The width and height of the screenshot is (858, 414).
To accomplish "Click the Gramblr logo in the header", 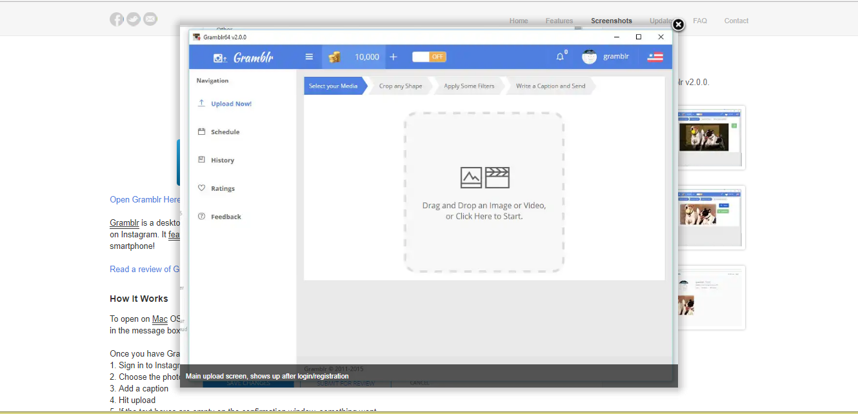I will point(244,57).
